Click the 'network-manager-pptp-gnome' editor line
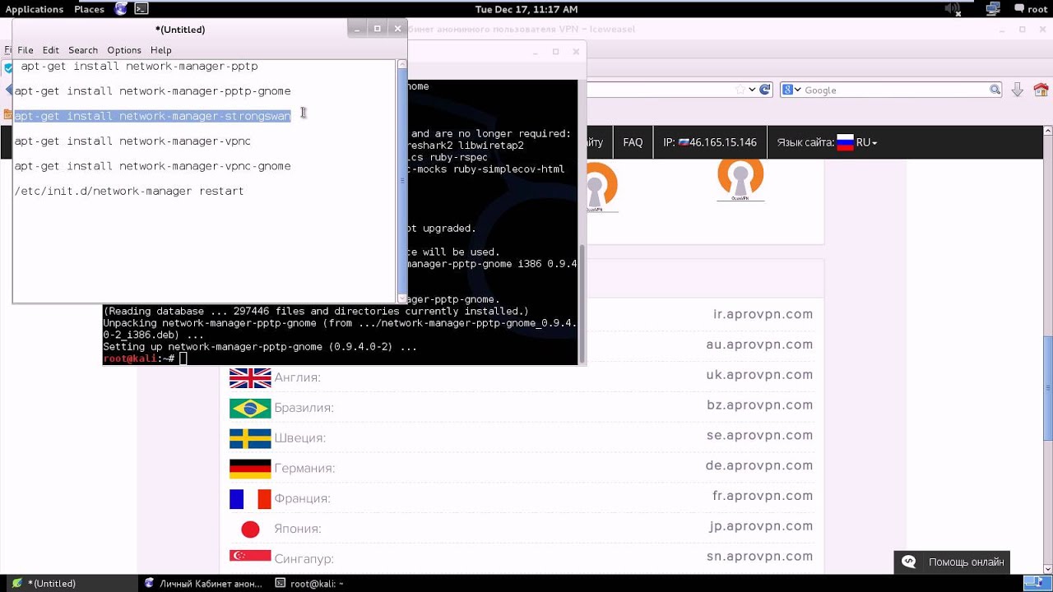 [152, 91]
